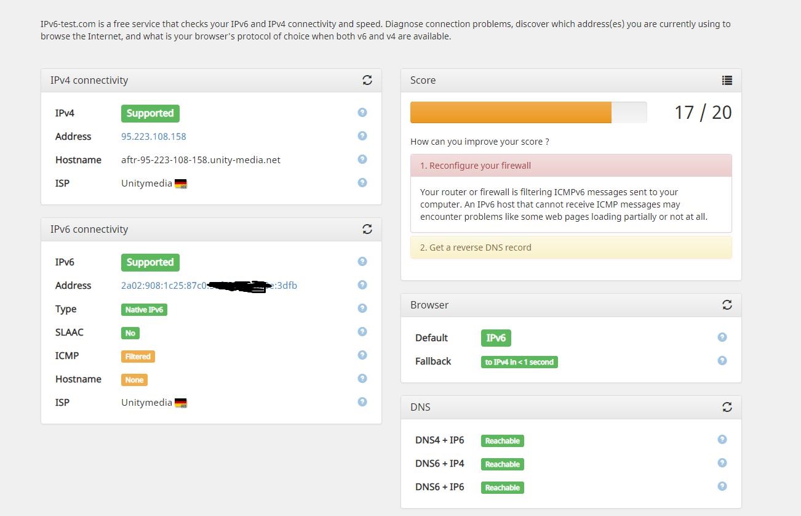This screenshot has height=516, width=801.
Task: Refresh the IPv6 connectivity panel
Action: pos(367,229)
